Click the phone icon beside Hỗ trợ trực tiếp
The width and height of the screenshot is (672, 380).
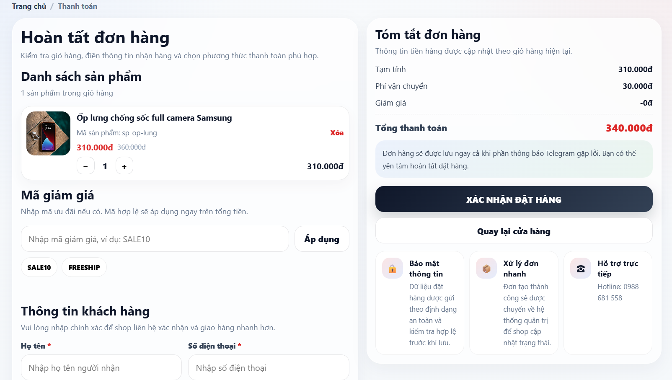pyautogui.click(x=580, y=268)
